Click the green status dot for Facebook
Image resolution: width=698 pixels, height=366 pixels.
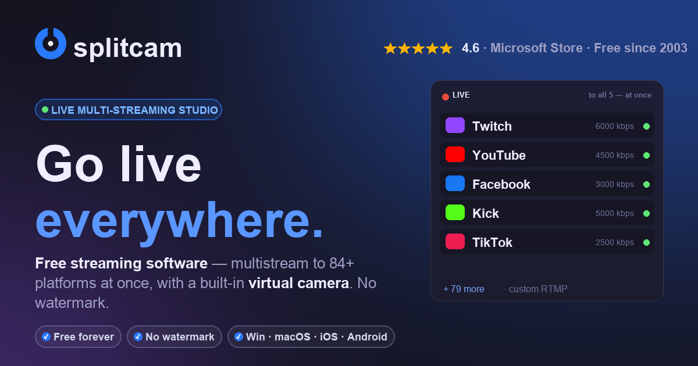point(646,184)
